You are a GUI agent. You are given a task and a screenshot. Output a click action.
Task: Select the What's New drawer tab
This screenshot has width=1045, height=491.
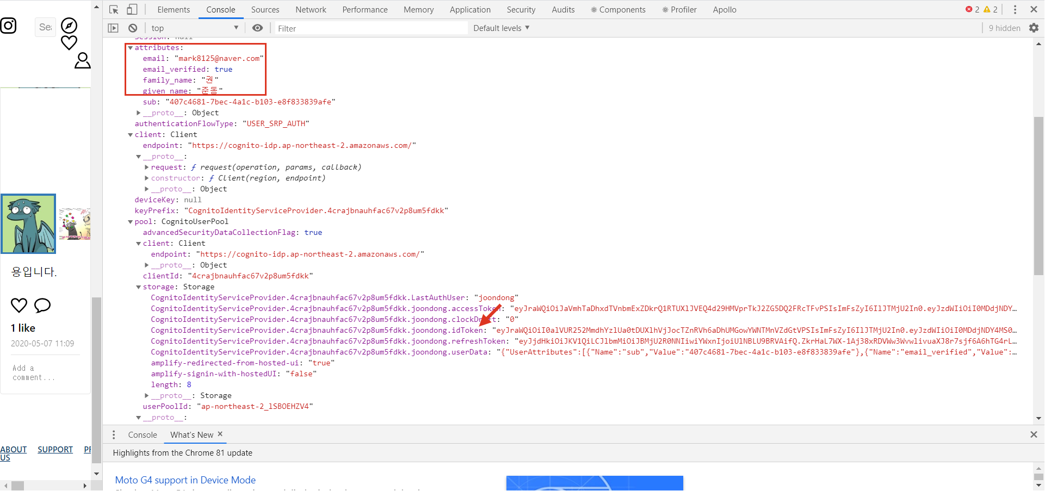[191, 435]
